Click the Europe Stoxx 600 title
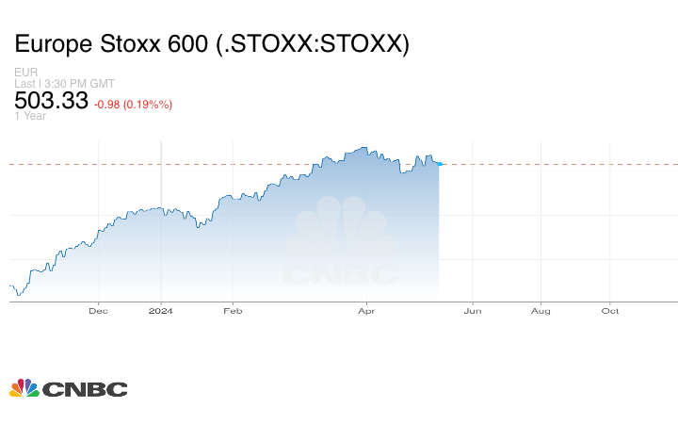The width and height of the screenshot is (678, 424). [x=212, y=44]
